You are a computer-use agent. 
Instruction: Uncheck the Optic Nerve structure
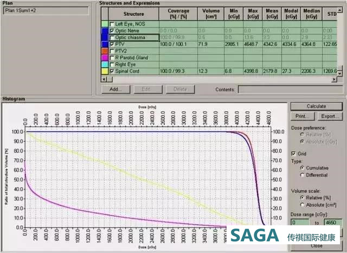112,31
